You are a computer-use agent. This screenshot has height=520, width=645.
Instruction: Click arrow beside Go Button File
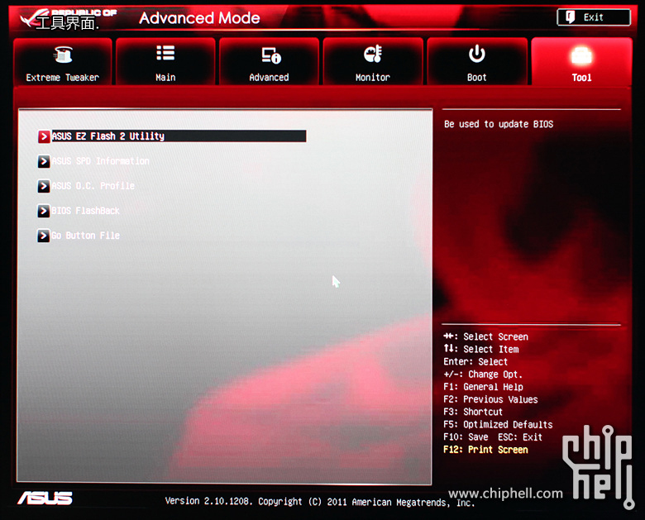tap(44, 236)
